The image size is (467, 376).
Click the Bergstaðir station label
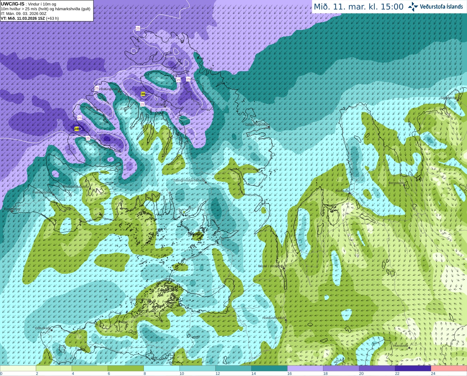(x=396, y=183)
